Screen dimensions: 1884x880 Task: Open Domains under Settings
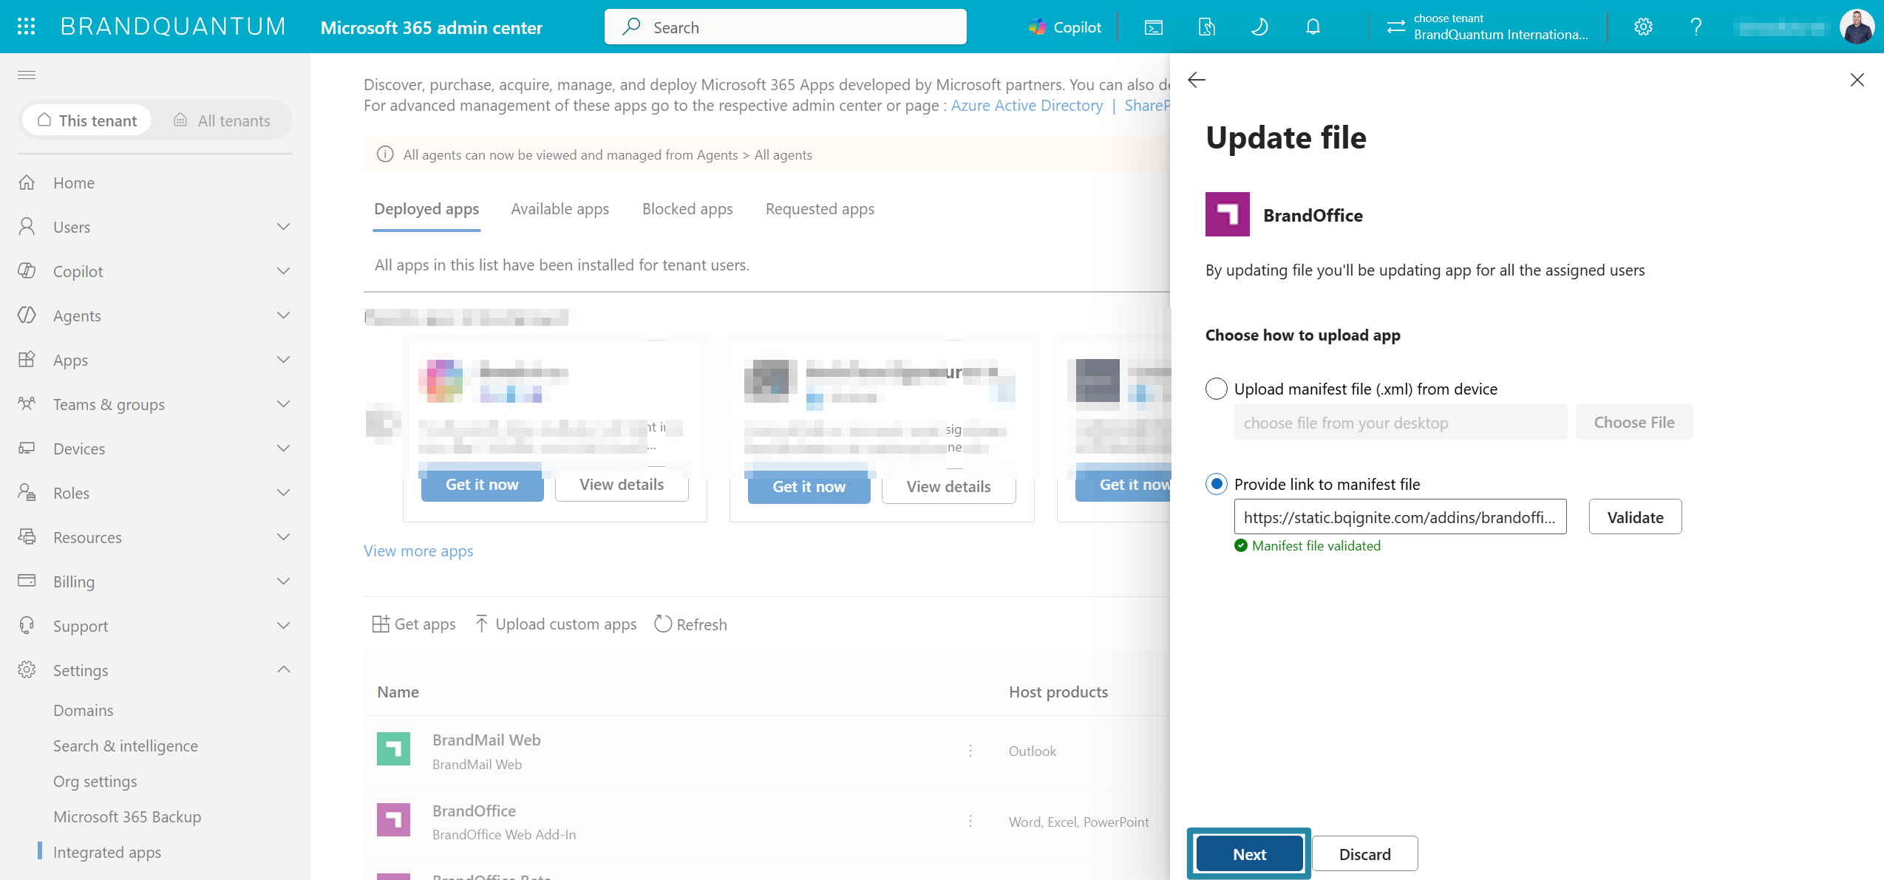(84, 710)
